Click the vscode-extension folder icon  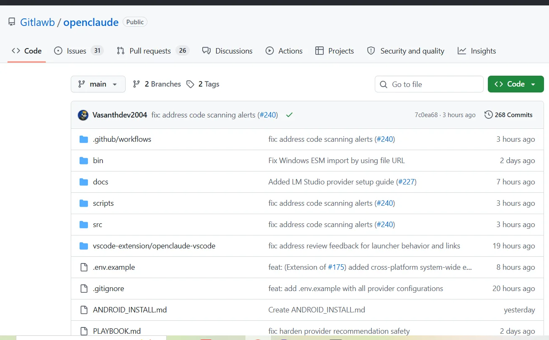pyautogui.click(x=84, y=246)
